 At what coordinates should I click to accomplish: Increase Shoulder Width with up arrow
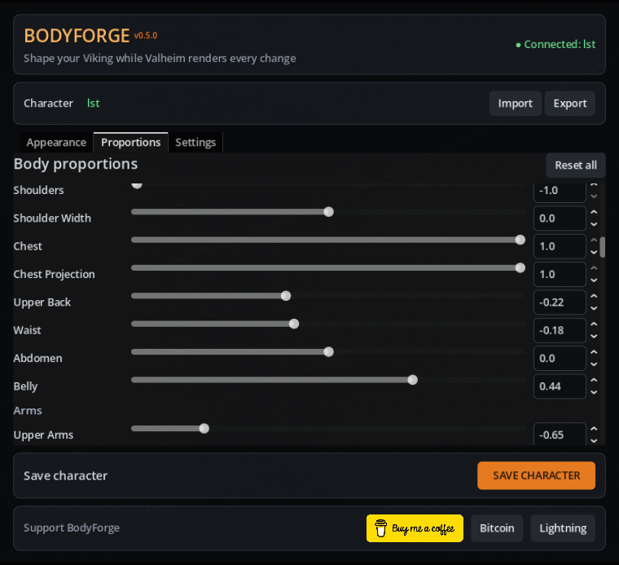[x=594, y=212]
